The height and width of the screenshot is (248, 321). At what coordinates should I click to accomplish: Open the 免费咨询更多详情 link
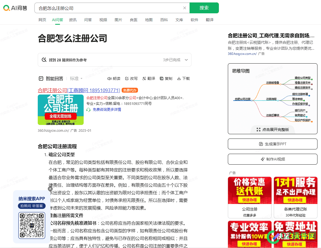pos(107,109)
